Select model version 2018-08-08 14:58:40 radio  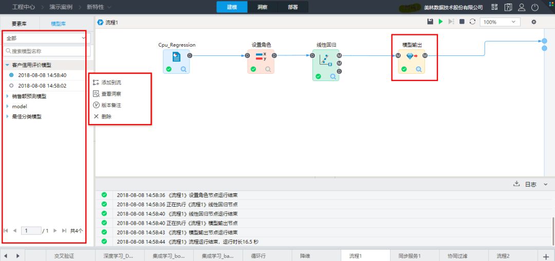(x=11, y=75)
